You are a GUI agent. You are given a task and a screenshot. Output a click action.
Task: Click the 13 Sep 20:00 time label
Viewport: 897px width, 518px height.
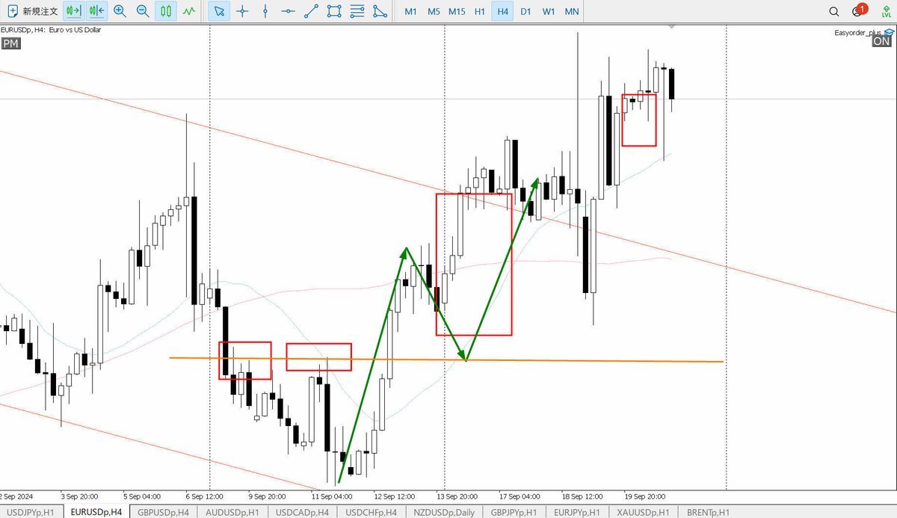click(457, 496)
